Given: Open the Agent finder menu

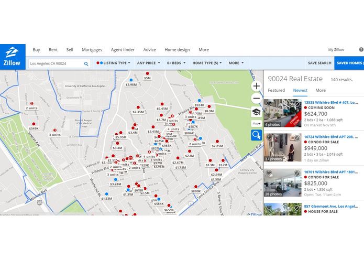Looking at the screenshot, I should 123,50.
